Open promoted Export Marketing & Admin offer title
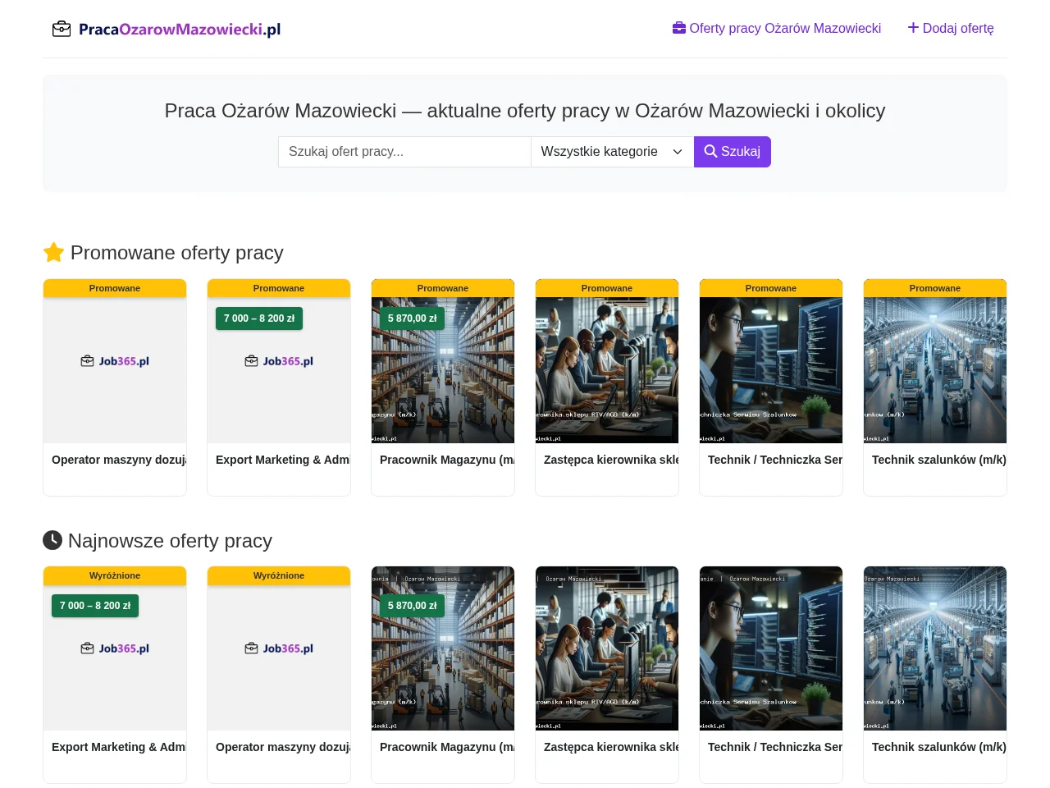1050x788 pixels. coord(283,460)
